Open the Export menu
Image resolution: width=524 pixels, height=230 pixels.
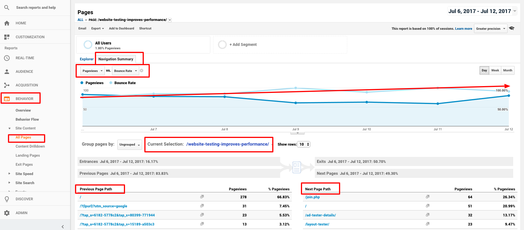click(97, 28)
